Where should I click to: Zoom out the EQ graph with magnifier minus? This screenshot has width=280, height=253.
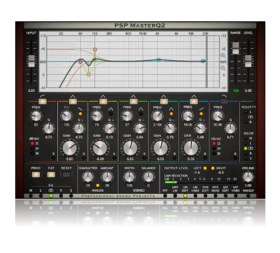223,68
